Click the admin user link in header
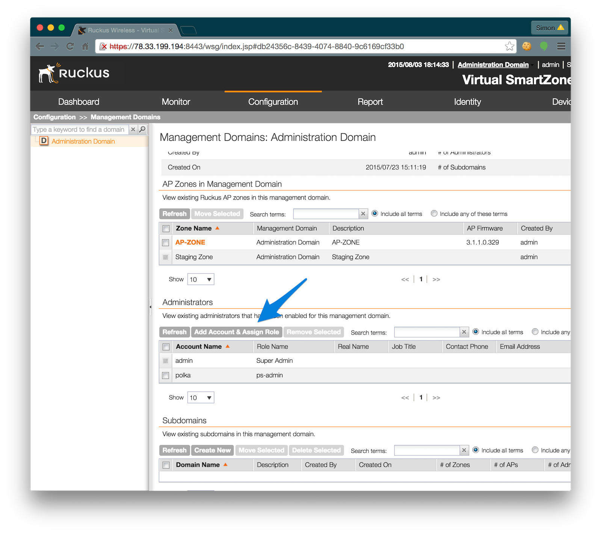Image resolution: width=601 pixels, height=534 pixels. (x=550, y=65)
